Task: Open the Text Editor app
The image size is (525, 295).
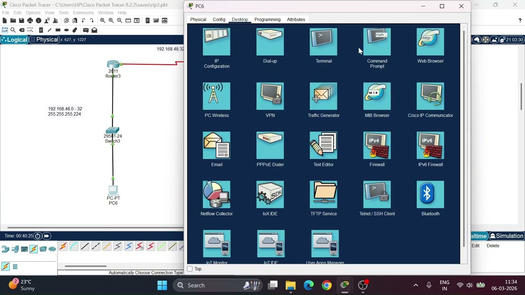Action: click(x=324, y=145)
